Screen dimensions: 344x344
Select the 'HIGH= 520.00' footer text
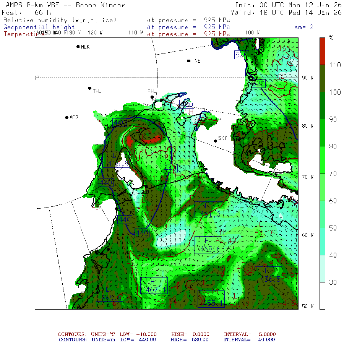coord(190,340)
